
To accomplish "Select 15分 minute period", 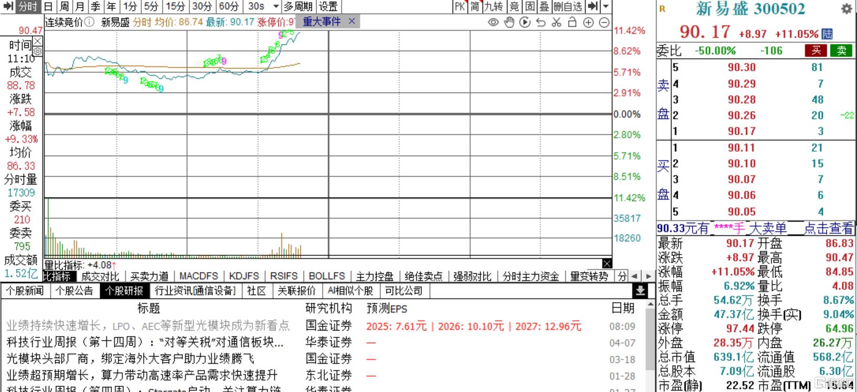I will 175,6.
